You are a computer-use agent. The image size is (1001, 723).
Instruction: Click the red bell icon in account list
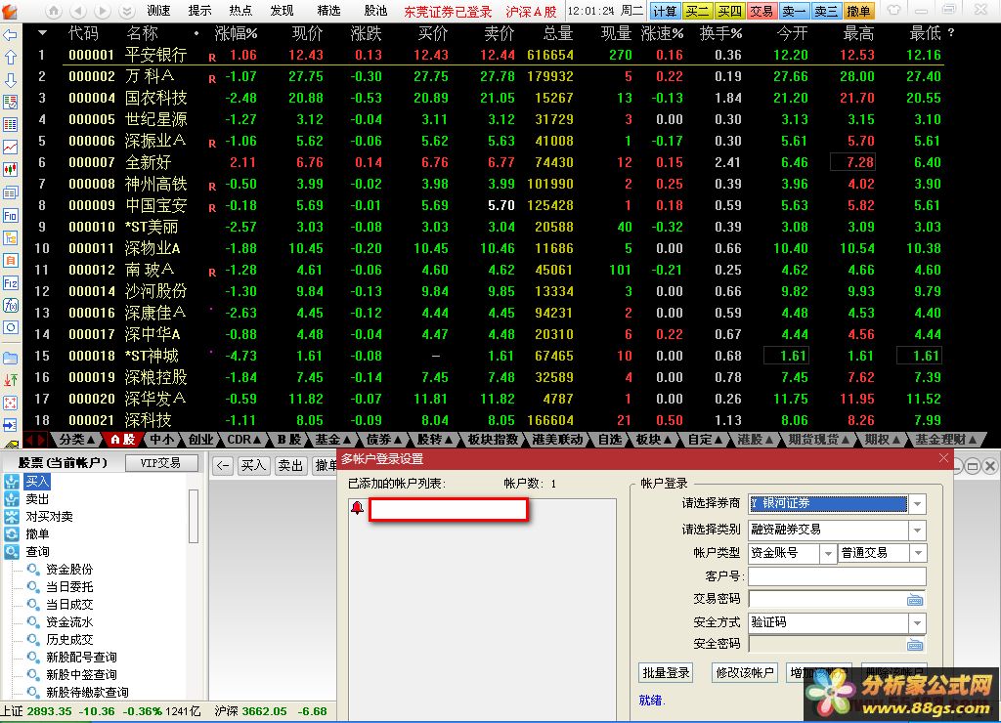pos(357,508)
